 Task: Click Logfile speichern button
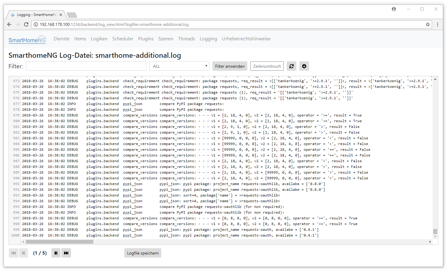tap(143, 253)
